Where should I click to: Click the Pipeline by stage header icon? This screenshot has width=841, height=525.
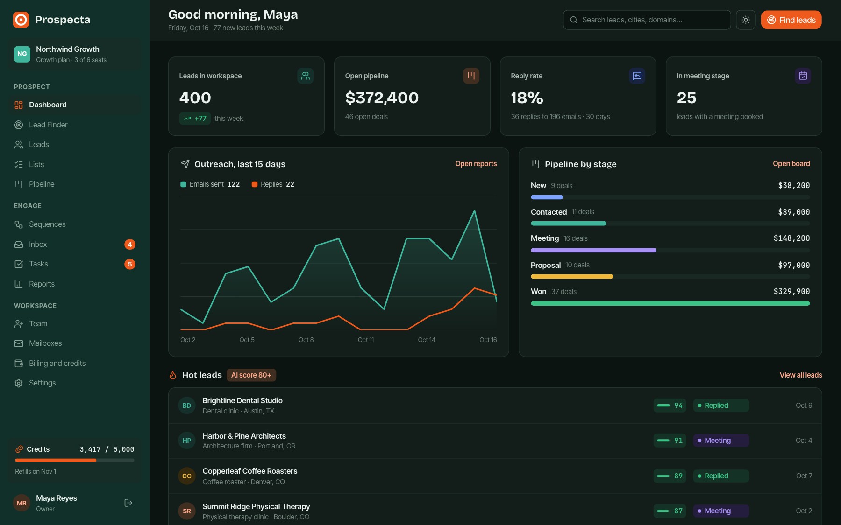point(535,164)
